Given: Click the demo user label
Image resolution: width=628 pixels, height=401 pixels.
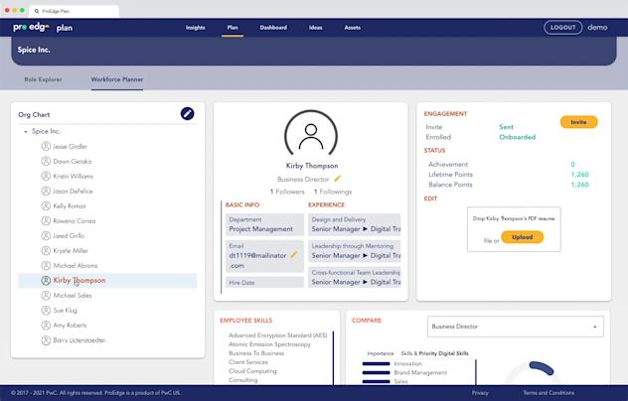Looking at the screenshot, I should pos(597,27).
